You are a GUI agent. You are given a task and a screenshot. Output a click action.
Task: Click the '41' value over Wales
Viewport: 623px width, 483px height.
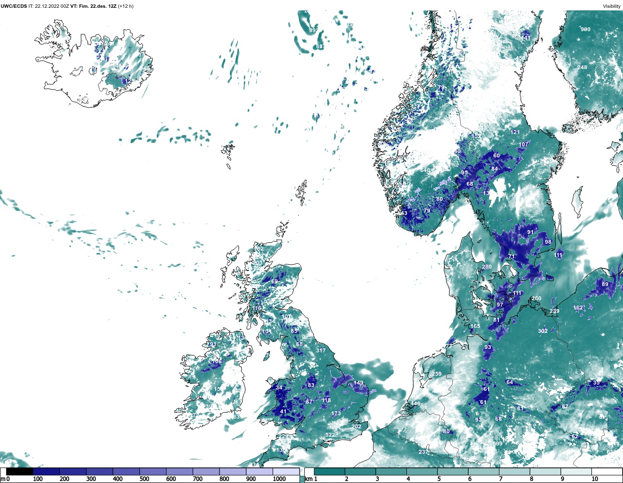pos(283,411)
